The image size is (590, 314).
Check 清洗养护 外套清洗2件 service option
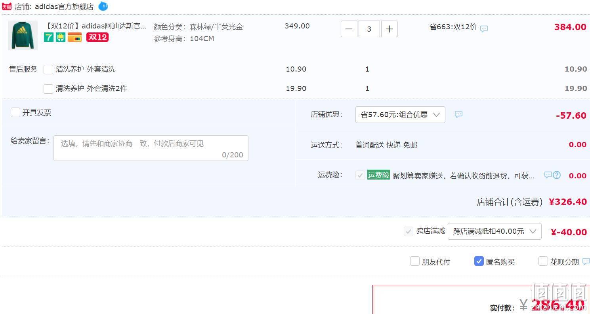pos(48,89)
